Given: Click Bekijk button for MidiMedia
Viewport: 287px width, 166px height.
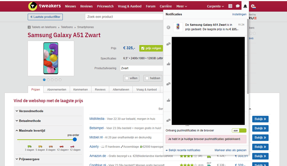Looking at the screenshot, I should tap(260, 119).
